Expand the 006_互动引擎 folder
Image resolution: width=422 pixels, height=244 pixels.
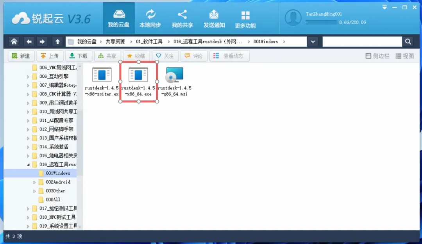pyautogui.click(x=28, y=77)
